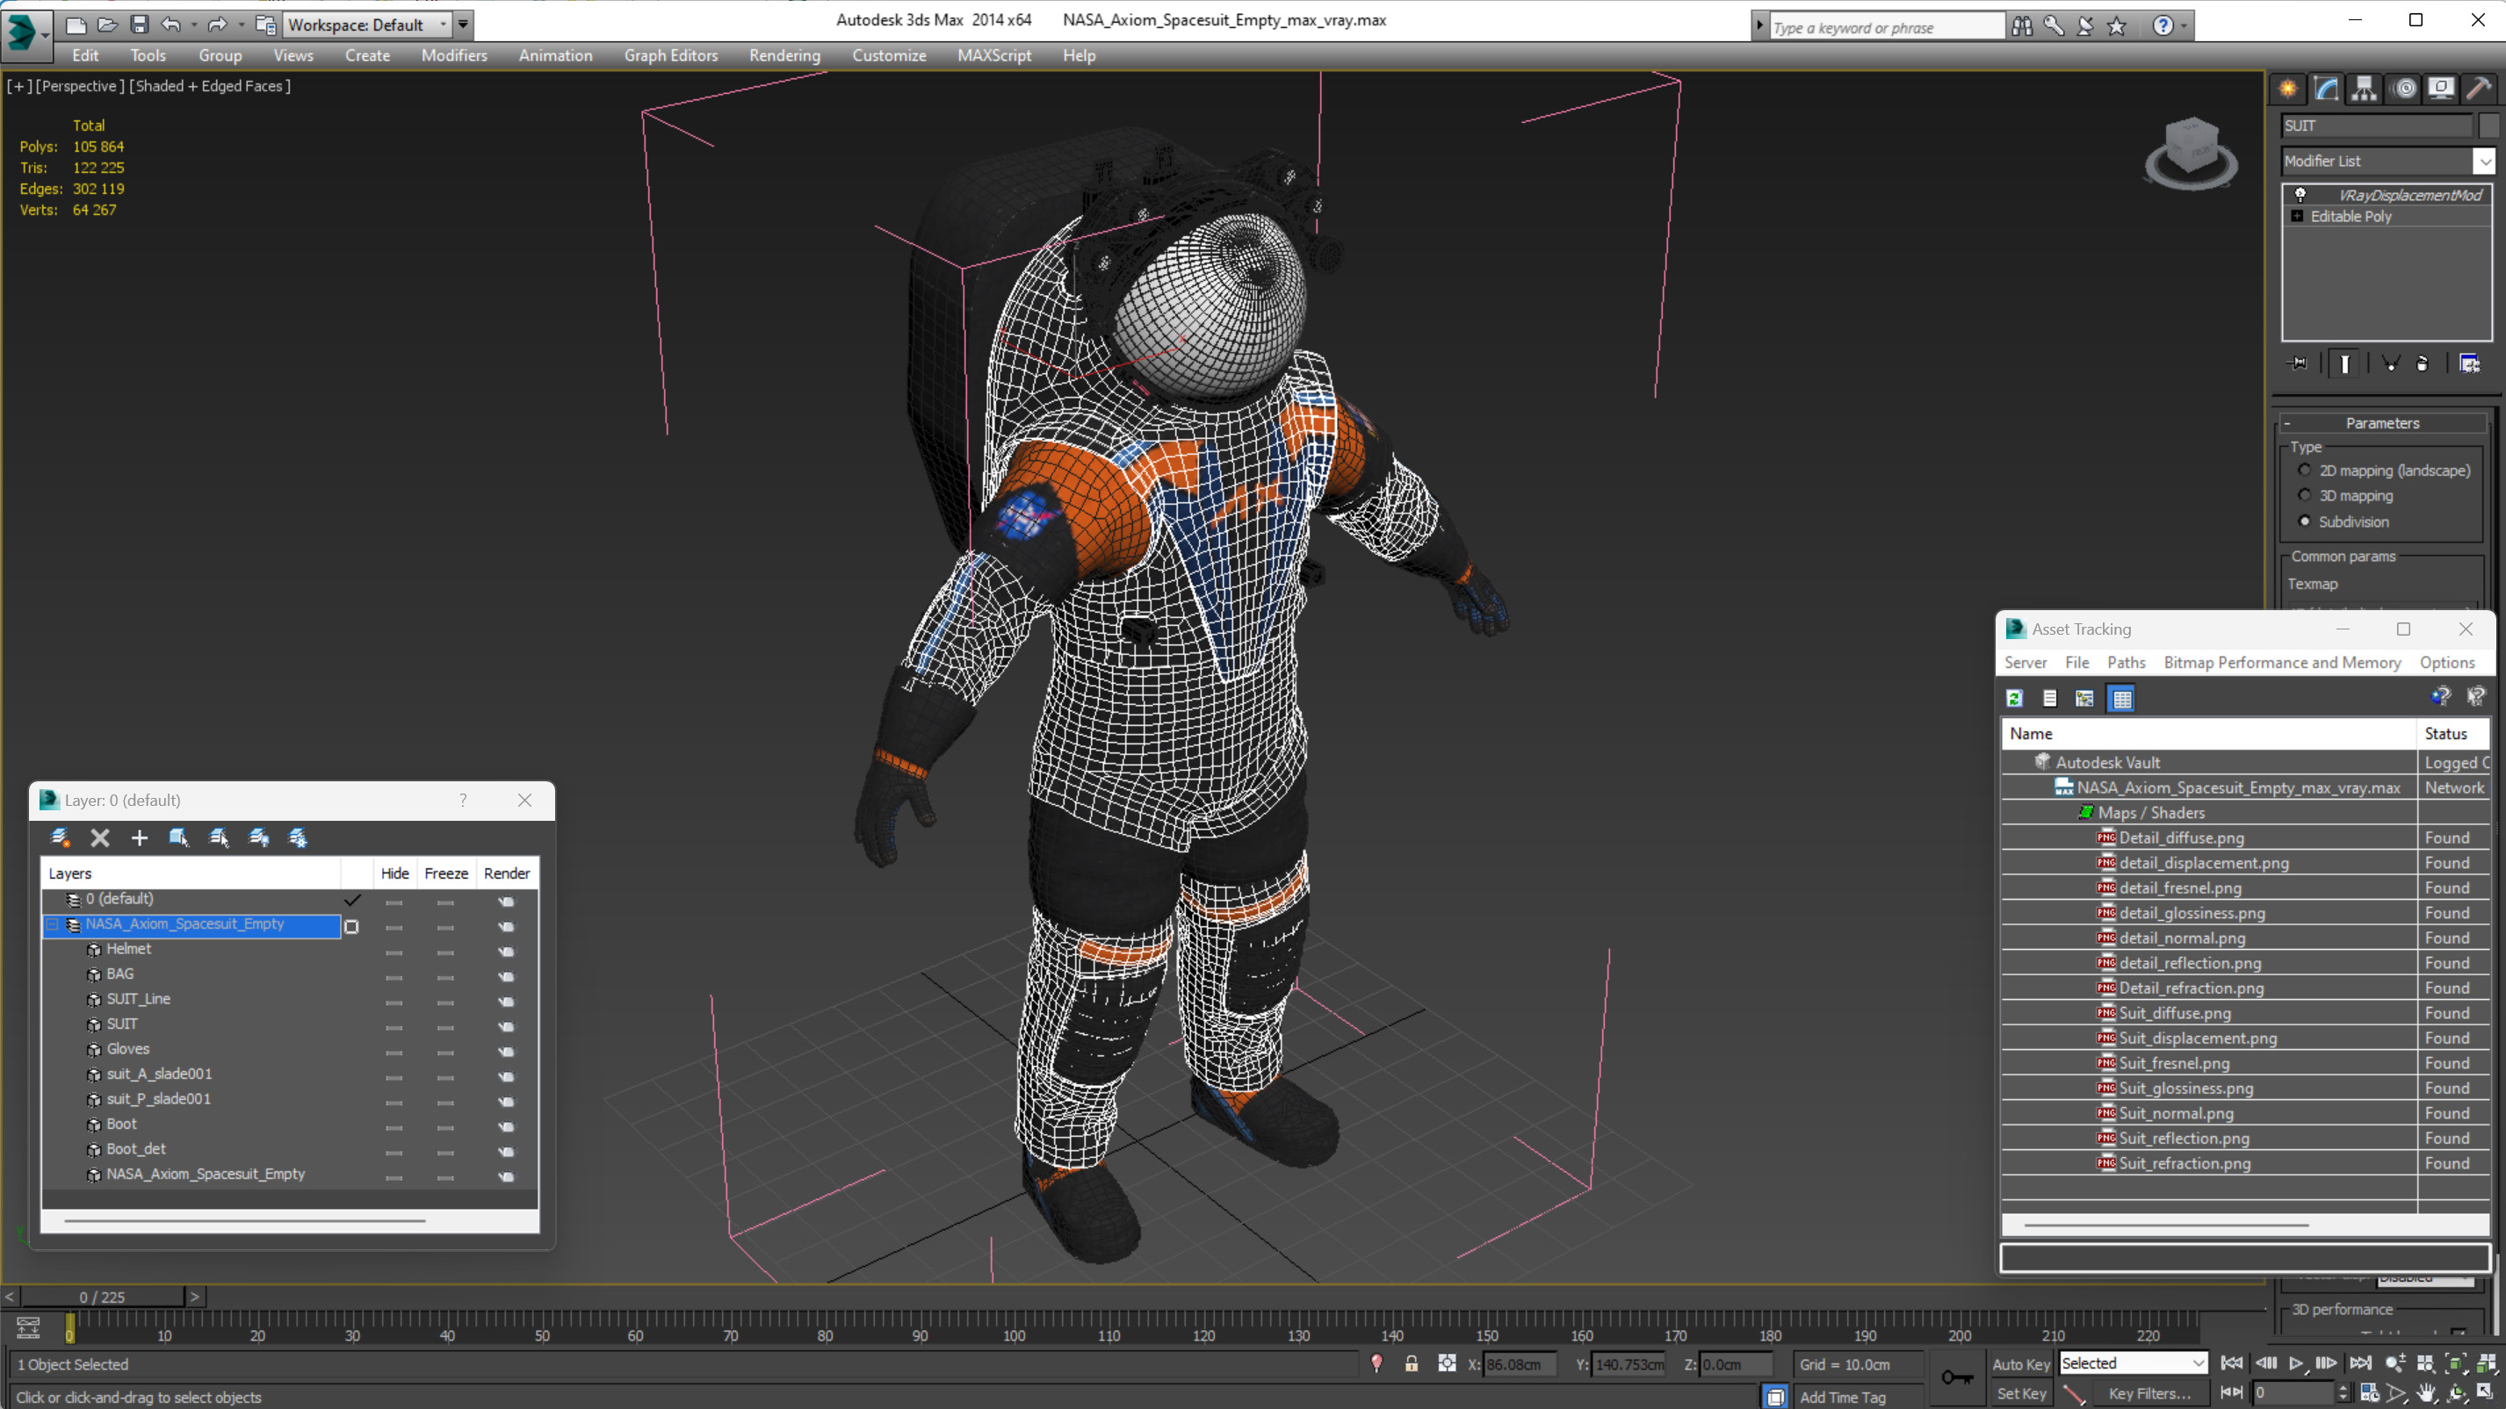This screenshot has width=2506, height=1409.
Task: Click Add Time Tag label
Action: (1843, 1397)
